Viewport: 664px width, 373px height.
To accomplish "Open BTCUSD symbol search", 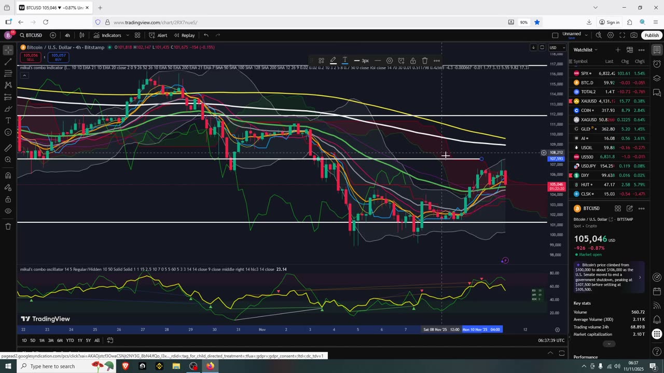I will tap(31, 35).
